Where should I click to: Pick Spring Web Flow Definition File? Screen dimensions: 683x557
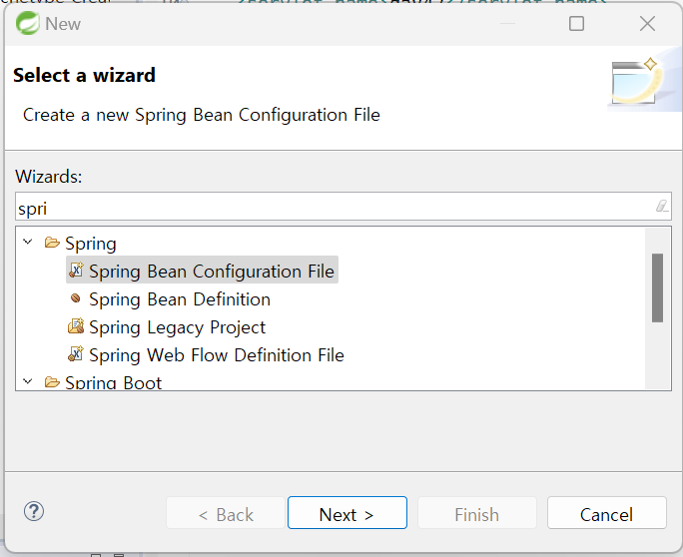tap(217, 355)
